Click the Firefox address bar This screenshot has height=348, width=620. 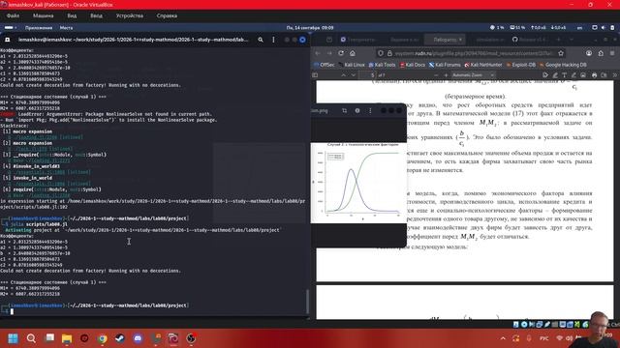click(x=471, y=53)
